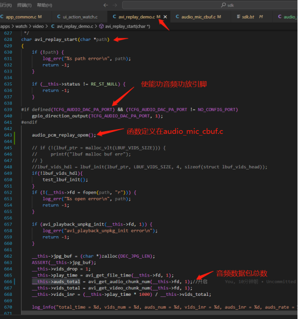
Task: Click line number 628 in gutter
Action: [8, 39]
